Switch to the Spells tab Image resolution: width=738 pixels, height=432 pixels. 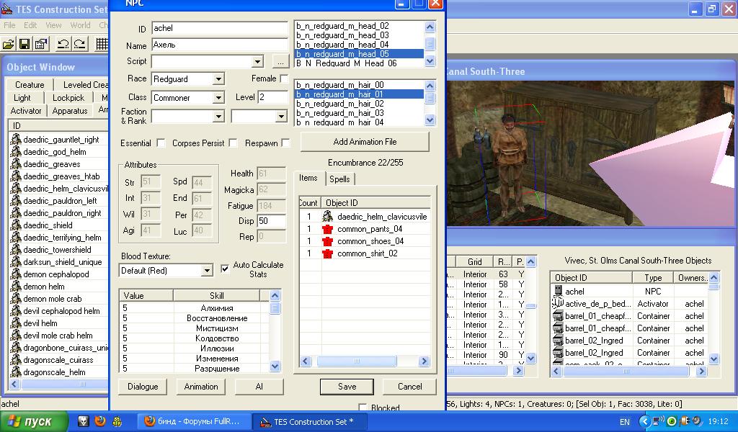click(x=339, y=179)
